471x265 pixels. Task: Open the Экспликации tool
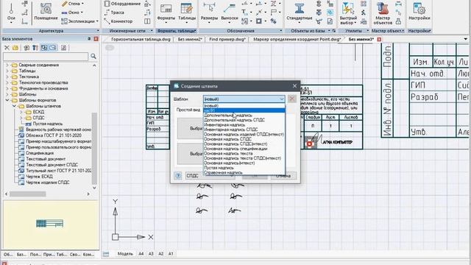79,21
